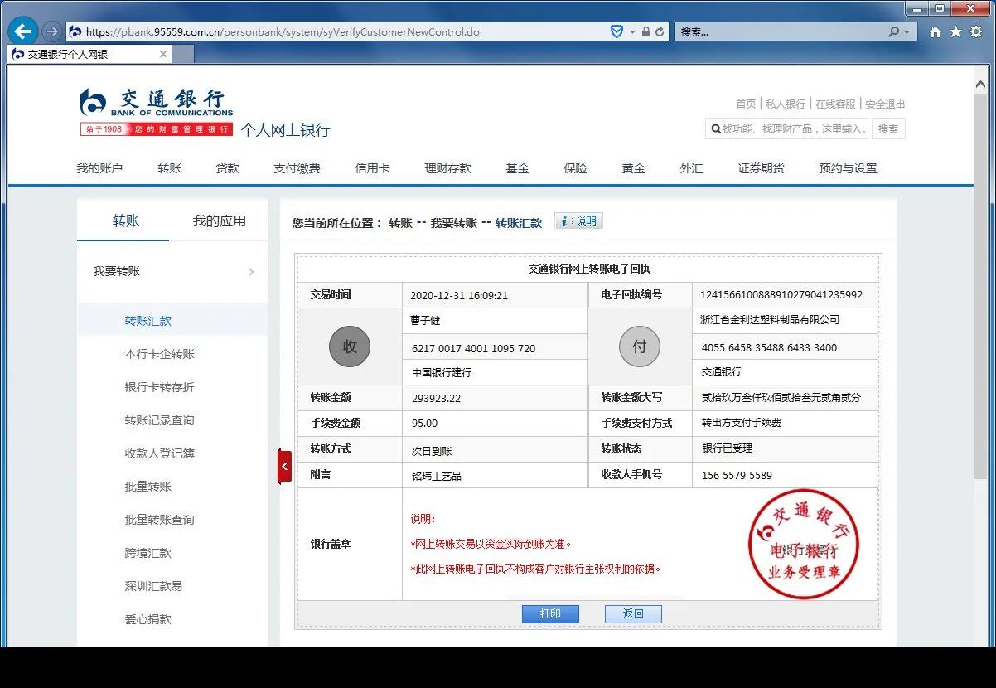This screenshot has width=996, height=688.
Task: Expand the 我要转账 section chevron
Action: point(251,272)
